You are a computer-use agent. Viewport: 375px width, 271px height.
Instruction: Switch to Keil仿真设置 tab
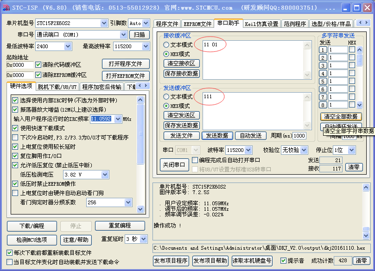click(x=261, y=24)
